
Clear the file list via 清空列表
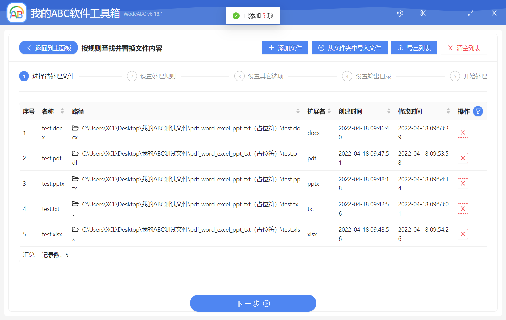(463, 47)
